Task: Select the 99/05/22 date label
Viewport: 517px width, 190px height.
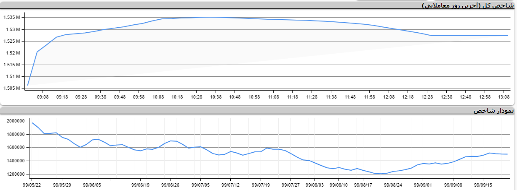Action: click(32, 184)
